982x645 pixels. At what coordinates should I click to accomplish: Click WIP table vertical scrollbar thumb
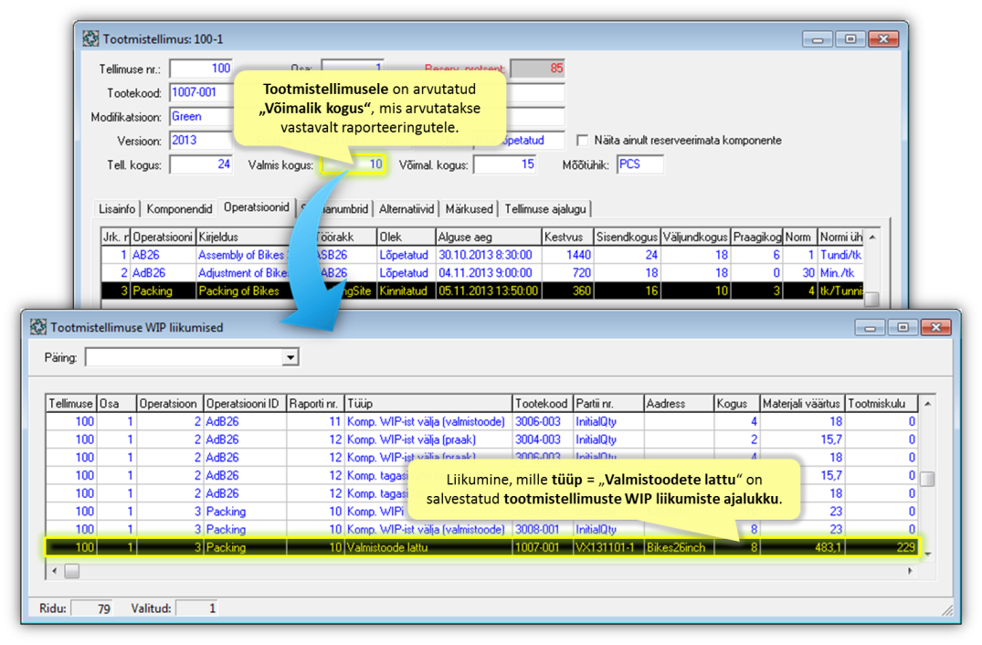[927, 479]
